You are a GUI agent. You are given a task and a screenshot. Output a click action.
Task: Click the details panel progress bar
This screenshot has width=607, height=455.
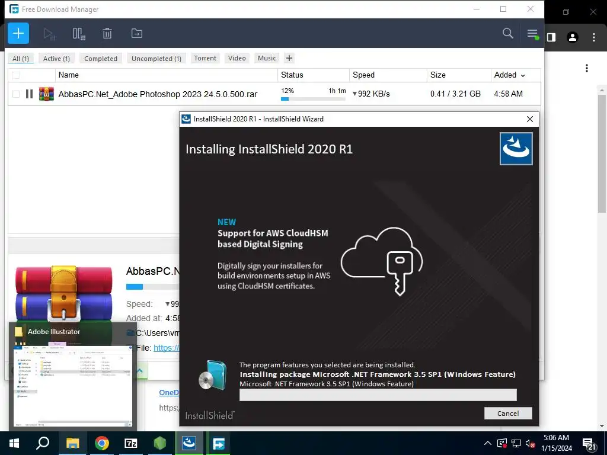(152, 287)
